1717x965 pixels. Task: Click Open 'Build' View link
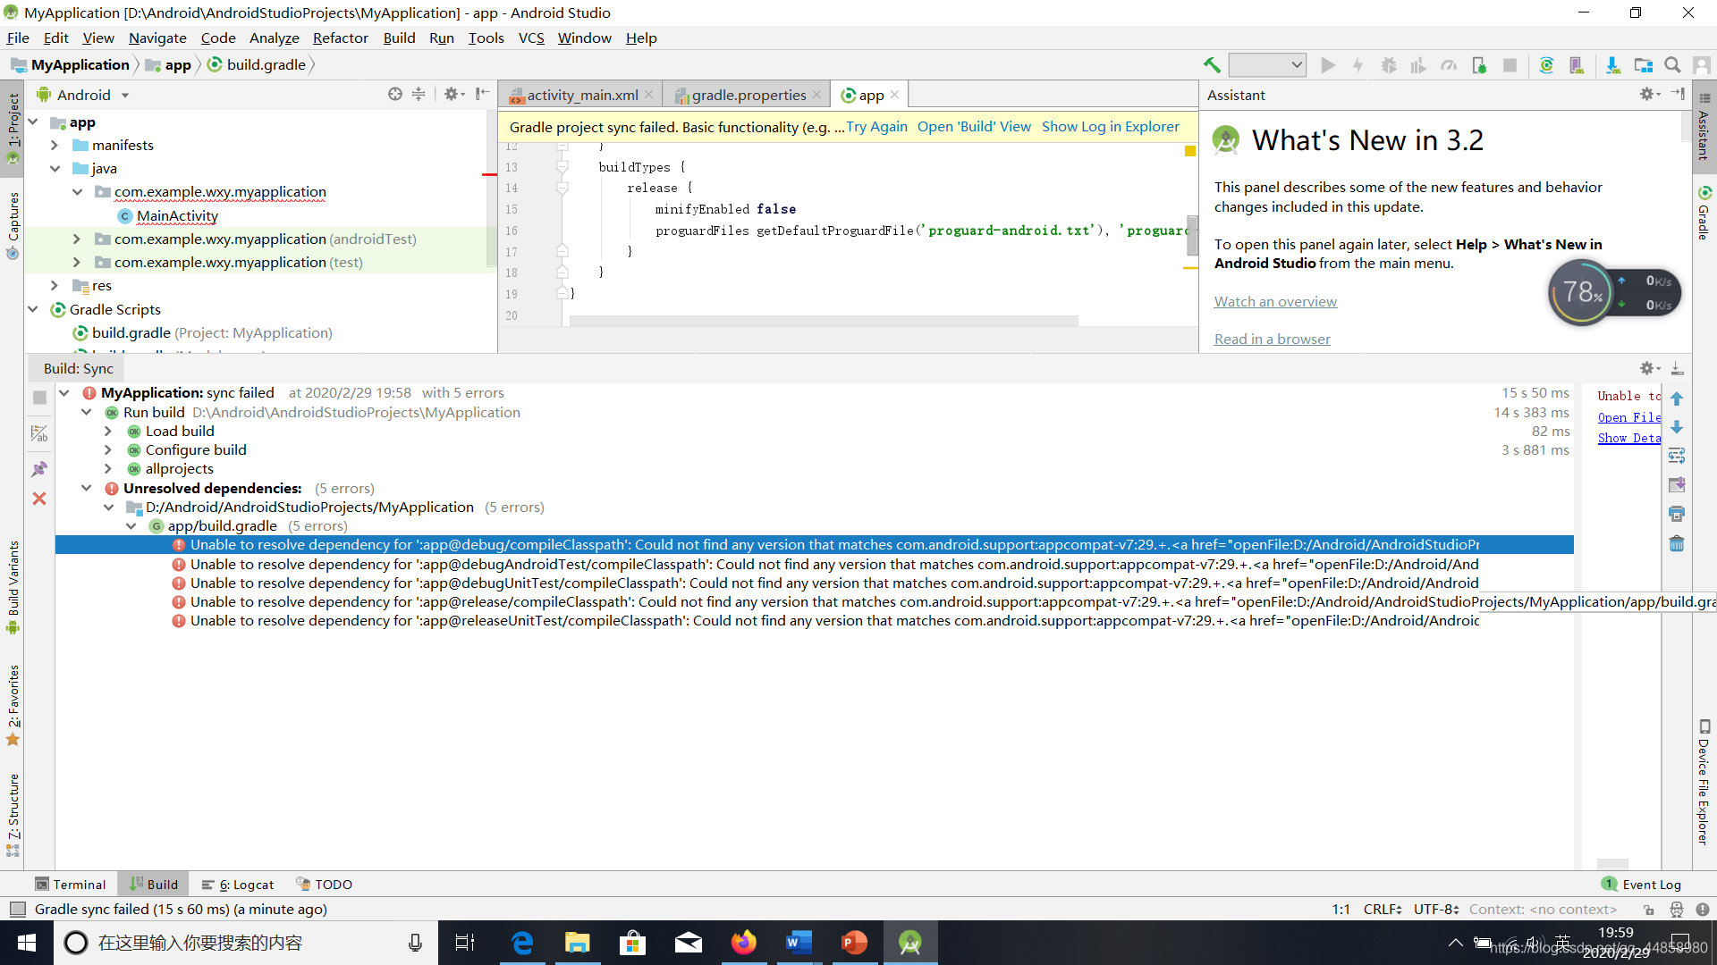[x=973, y=127]
